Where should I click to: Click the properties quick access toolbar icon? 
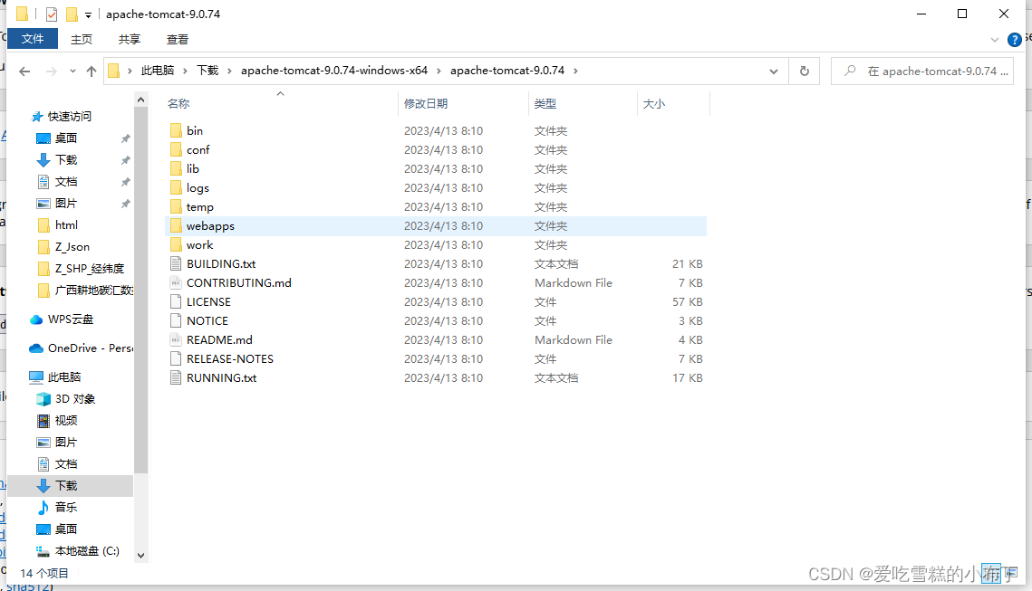[52, 14]
